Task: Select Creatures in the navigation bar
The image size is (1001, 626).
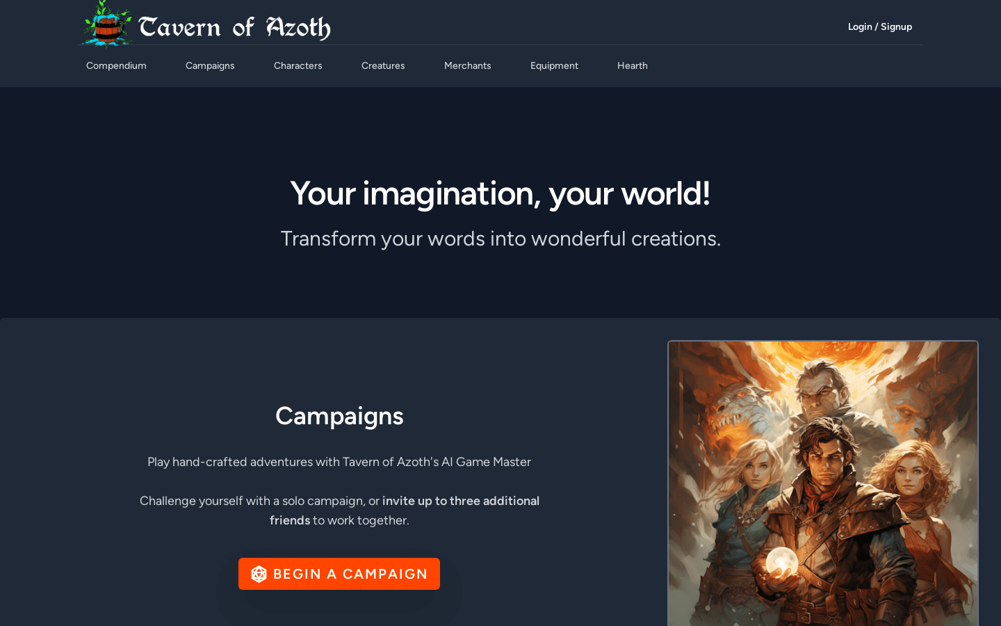Action: (383, 65)
